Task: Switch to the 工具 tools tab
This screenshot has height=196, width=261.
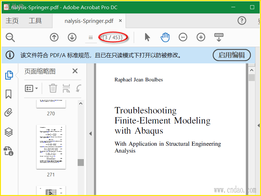Action: pos(35,21)
